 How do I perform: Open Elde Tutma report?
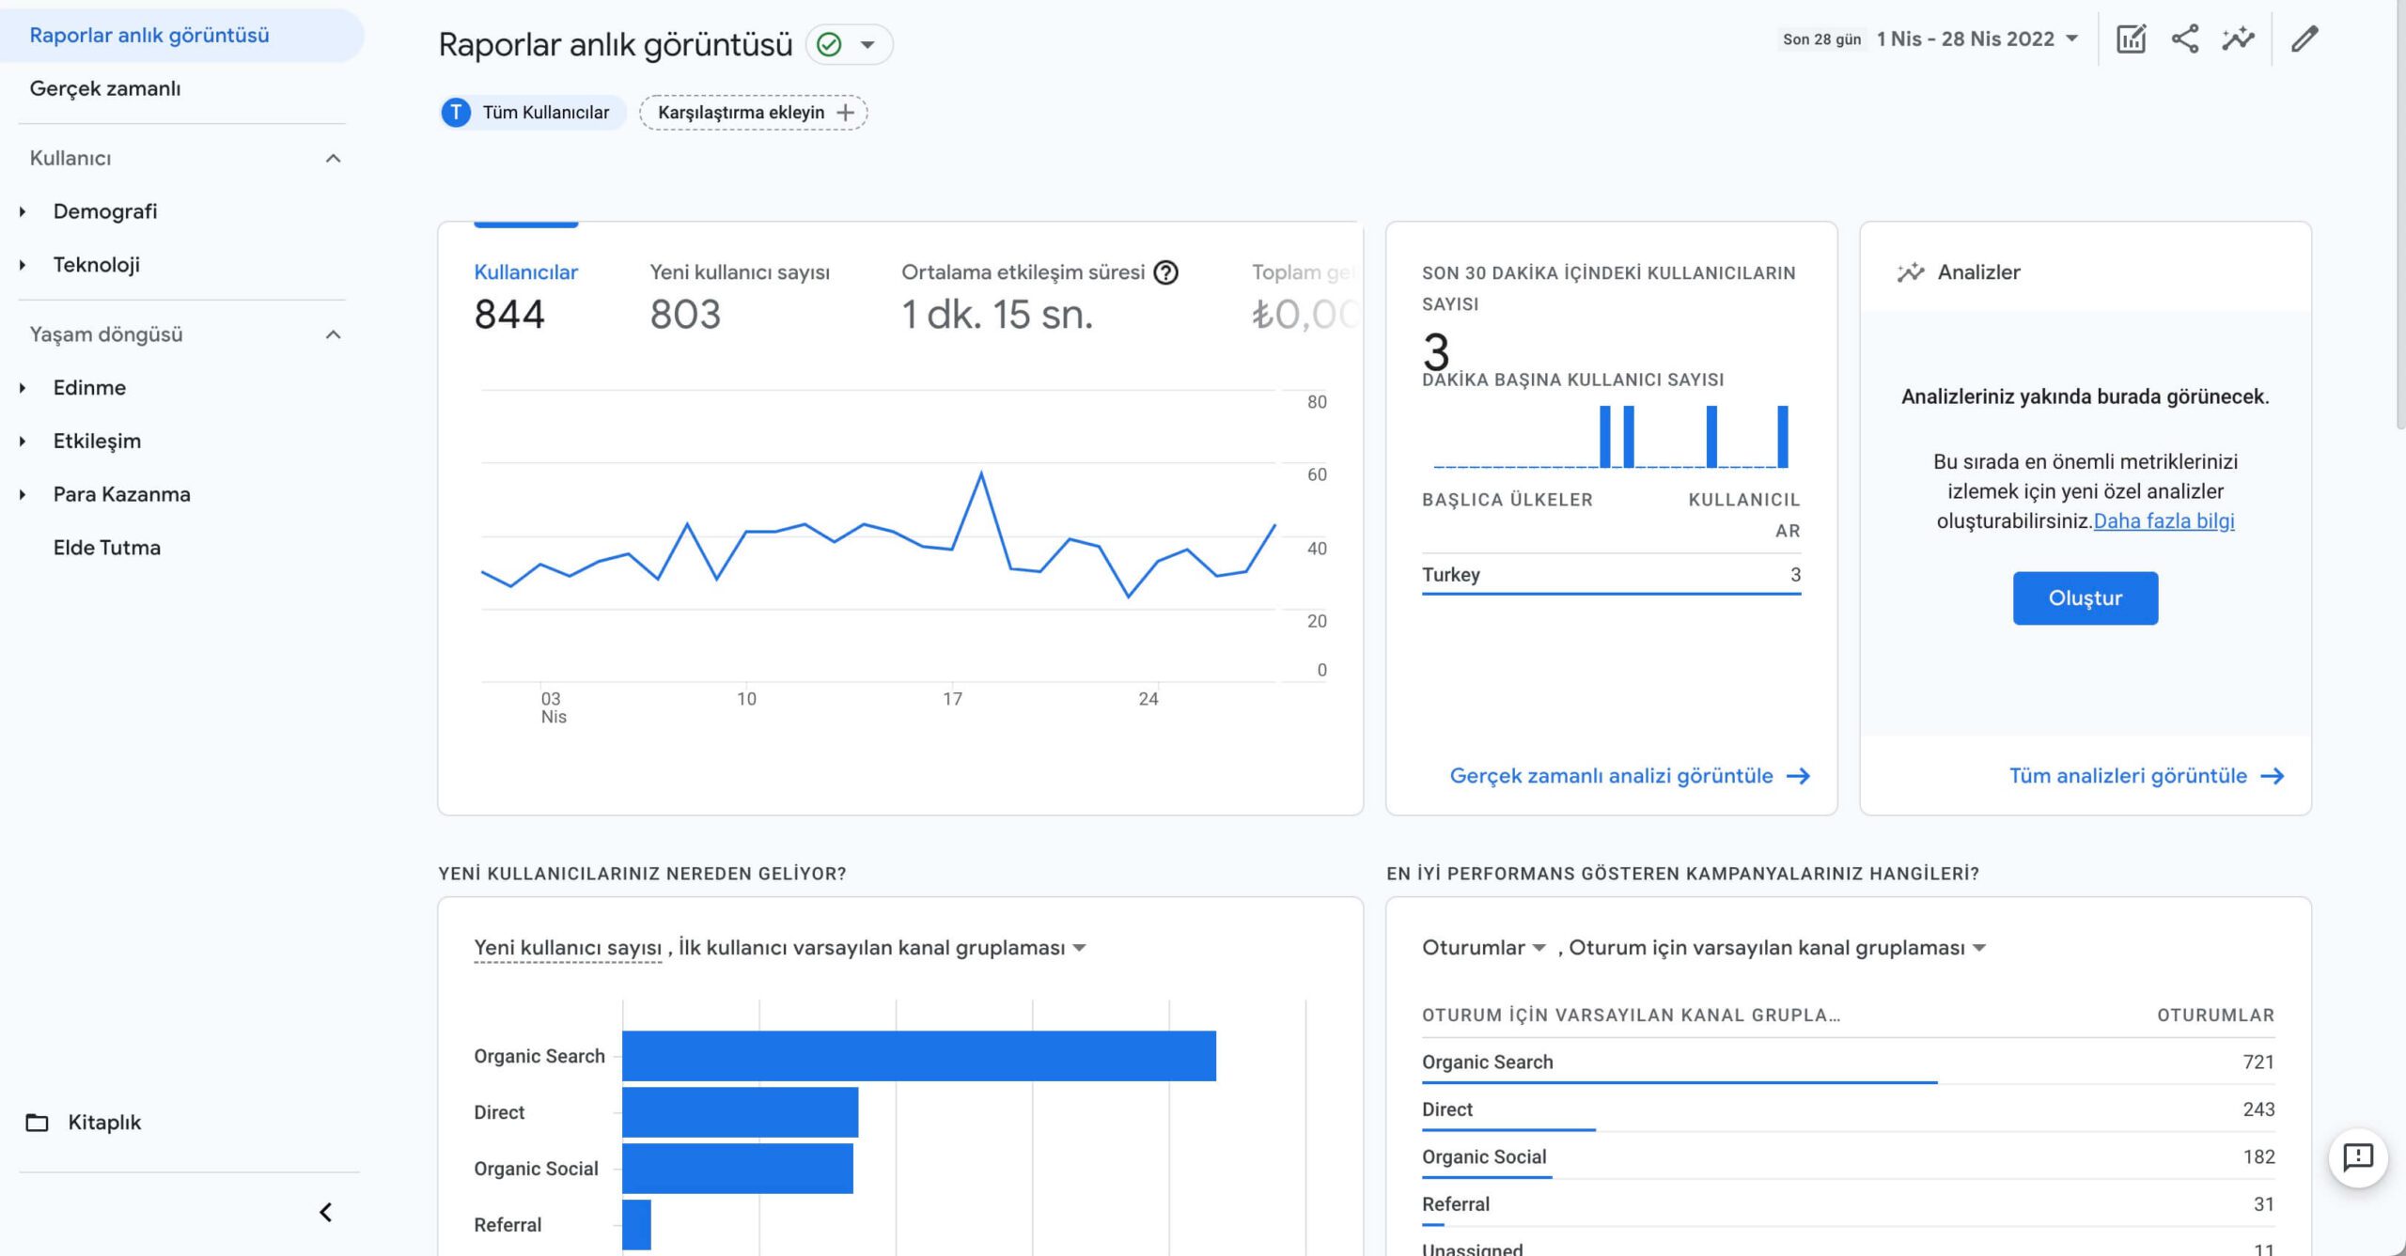[107, 548]
